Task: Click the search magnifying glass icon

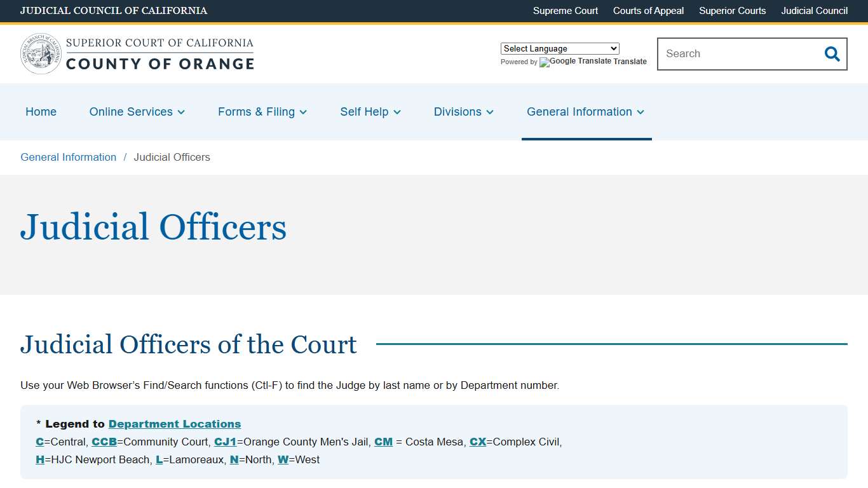Action: point(832,54)
